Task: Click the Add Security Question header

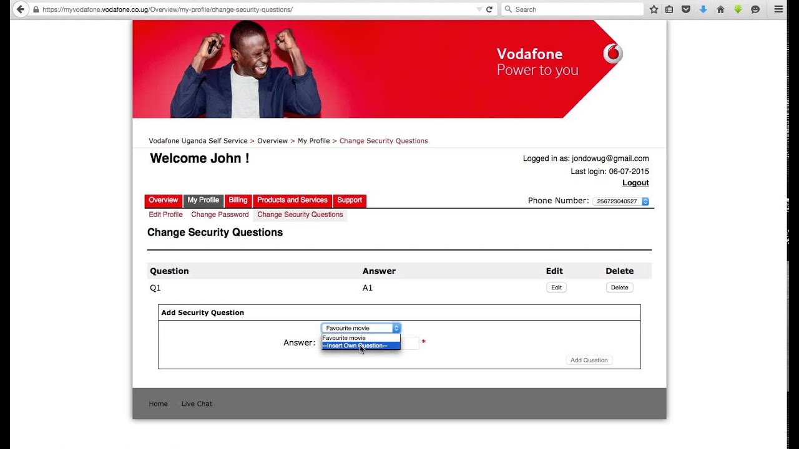Action: tap(202, 312)
